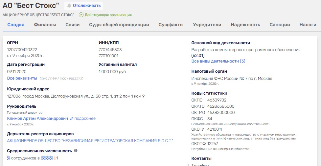The height and width of the screenshot is (166, 321).
Task: Select the ОКОПФ code 12267
Action: coord(213,143)
